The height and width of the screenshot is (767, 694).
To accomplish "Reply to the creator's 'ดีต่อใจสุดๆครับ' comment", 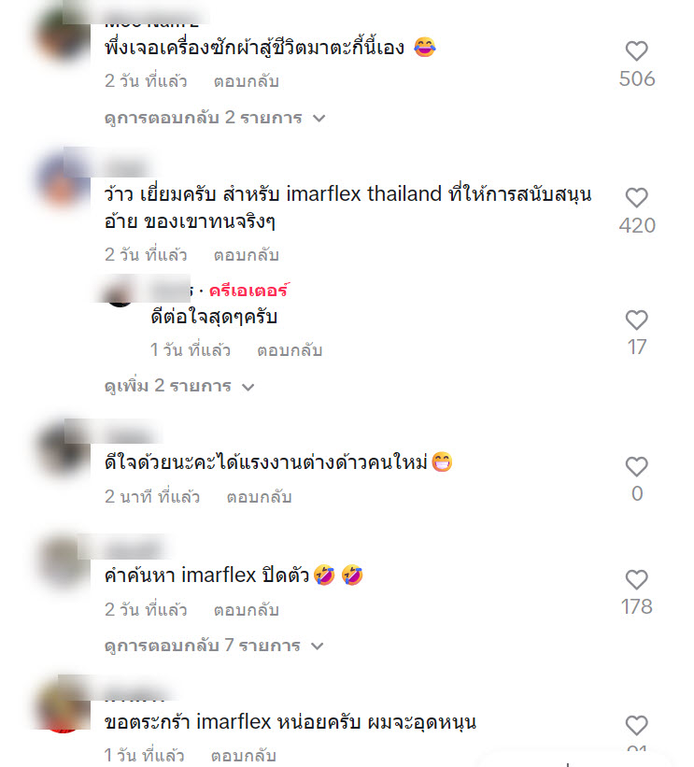I will 290,350.
